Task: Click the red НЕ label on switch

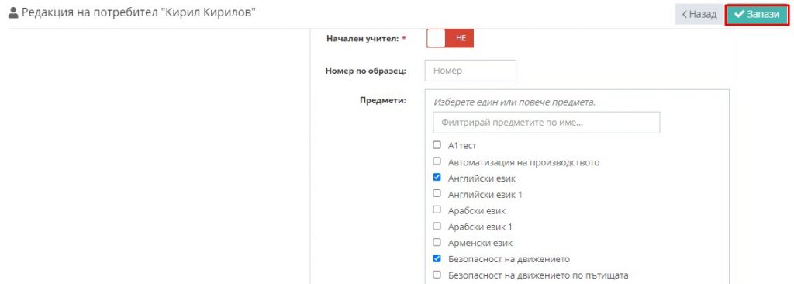Action: (460, 38)
